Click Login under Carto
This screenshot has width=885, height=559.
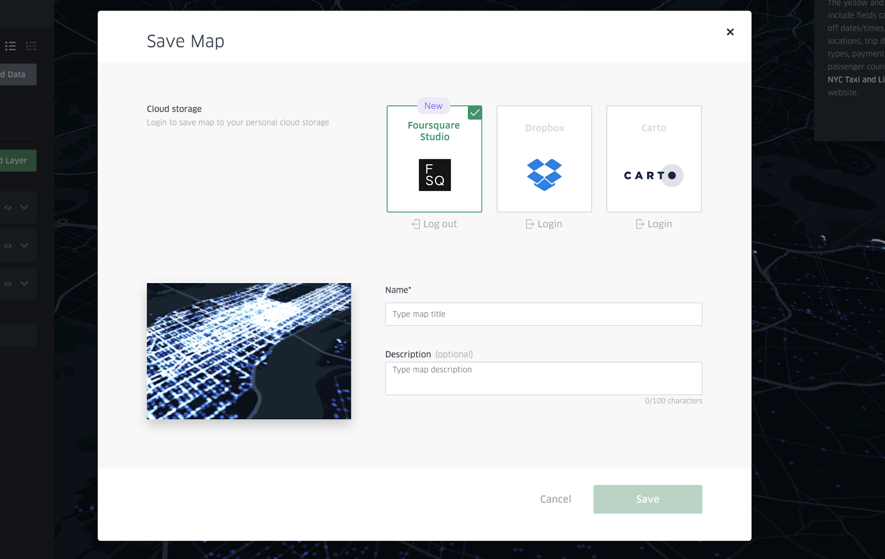654,224
